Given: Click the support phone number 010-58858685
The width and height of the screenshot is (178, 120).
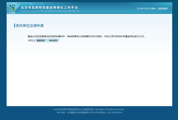Looking at the screenshot, I should pos(115,113).
